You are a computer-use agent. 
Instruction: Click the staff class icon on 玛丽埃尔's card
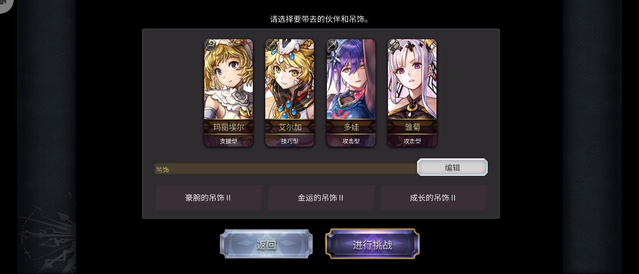tap(209, 45)
